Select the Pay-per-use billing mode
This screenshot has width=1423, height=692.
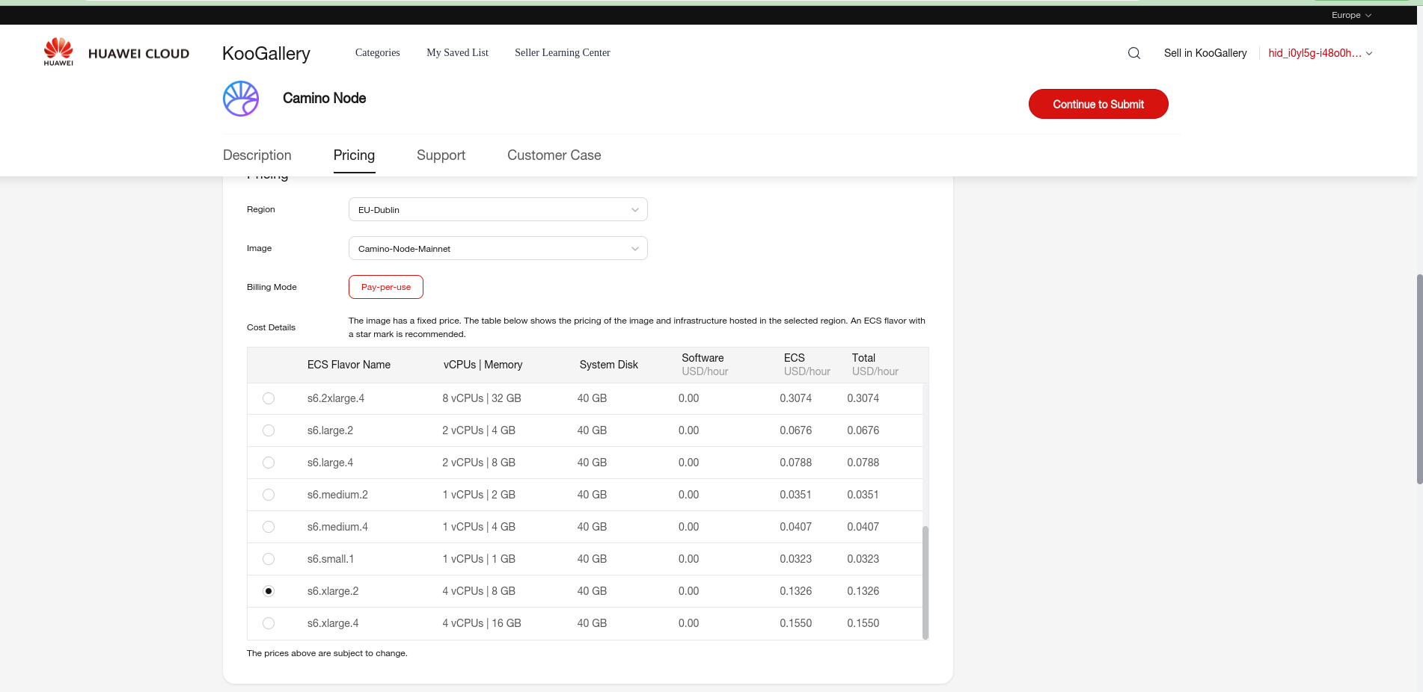(x=386, y=287)
